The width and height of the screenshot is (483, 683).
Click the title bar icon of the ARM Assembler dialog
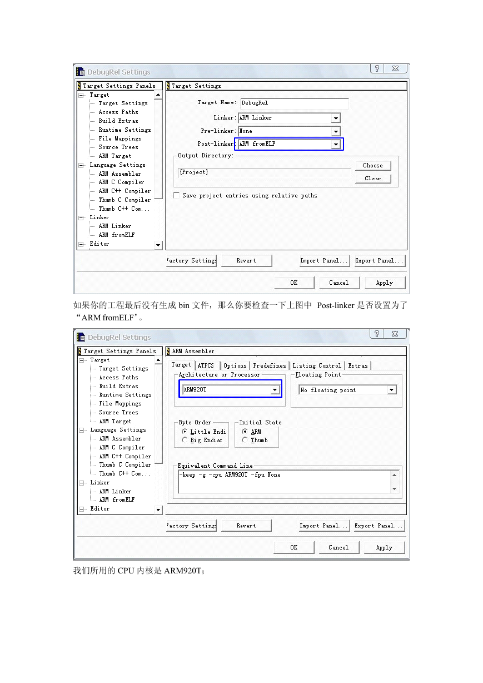click(81, 337)
